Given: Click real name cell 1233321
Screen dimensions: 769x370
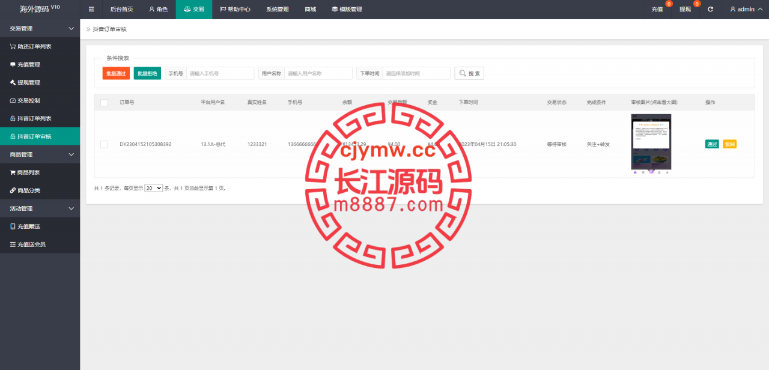Looking at the screenshot, I should coord(257,144).
